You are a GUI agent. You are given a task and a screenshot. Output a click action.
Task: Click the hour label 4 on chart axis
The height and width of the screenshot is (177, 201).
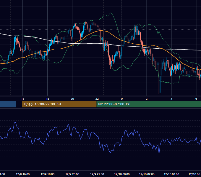171,99
